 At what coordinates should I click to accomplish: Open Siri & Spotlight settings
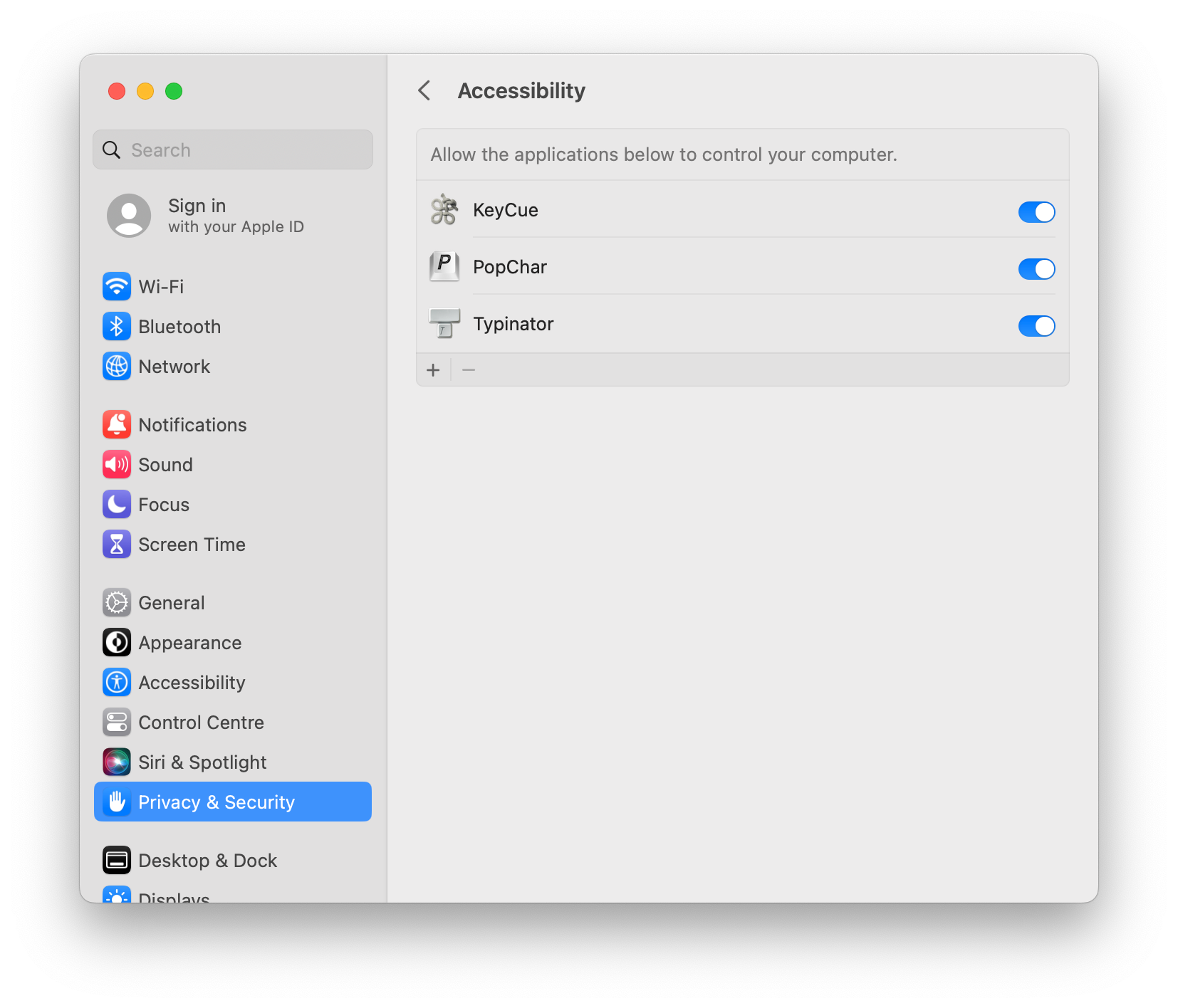click(202, 762)
